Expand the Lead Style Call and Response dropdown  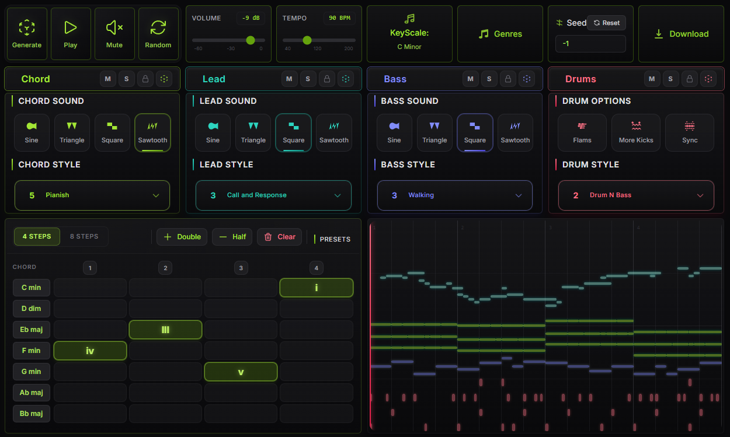(273, 195)
